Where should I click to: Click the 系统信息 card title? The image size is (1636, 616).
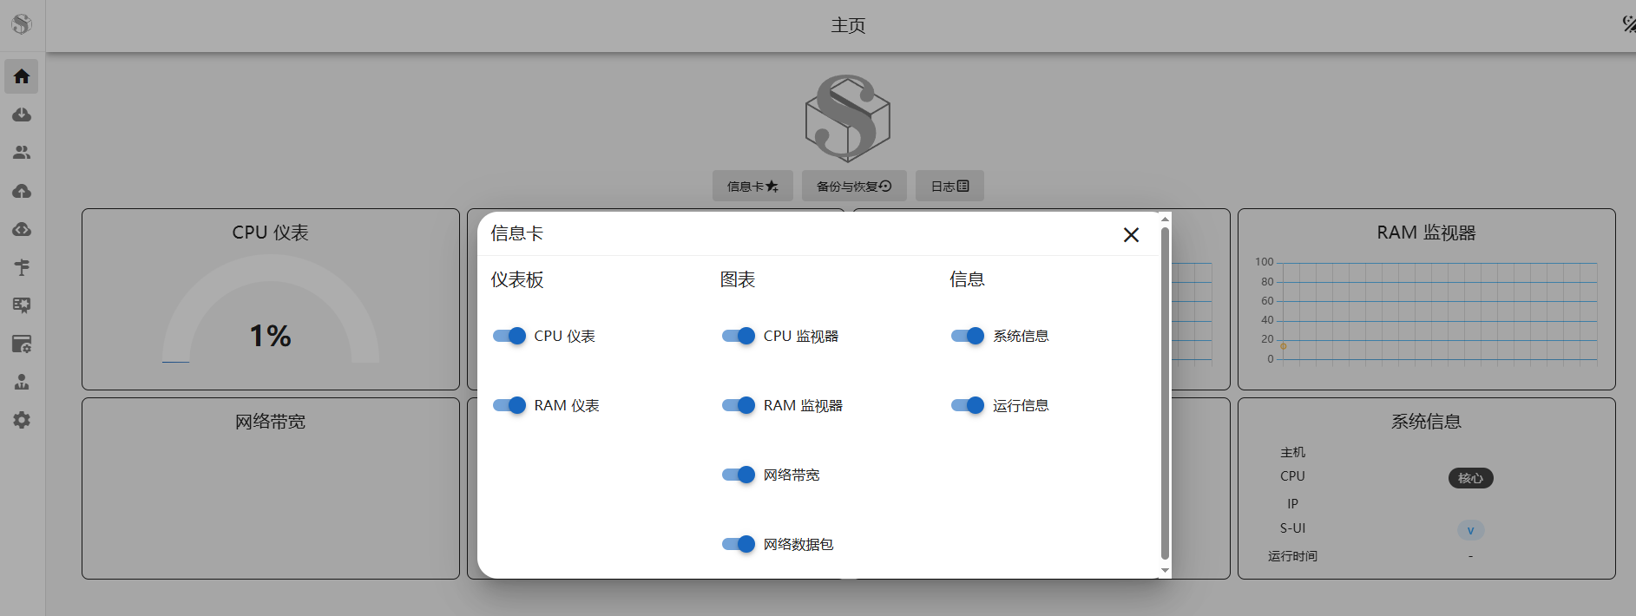click(1426, 422)
